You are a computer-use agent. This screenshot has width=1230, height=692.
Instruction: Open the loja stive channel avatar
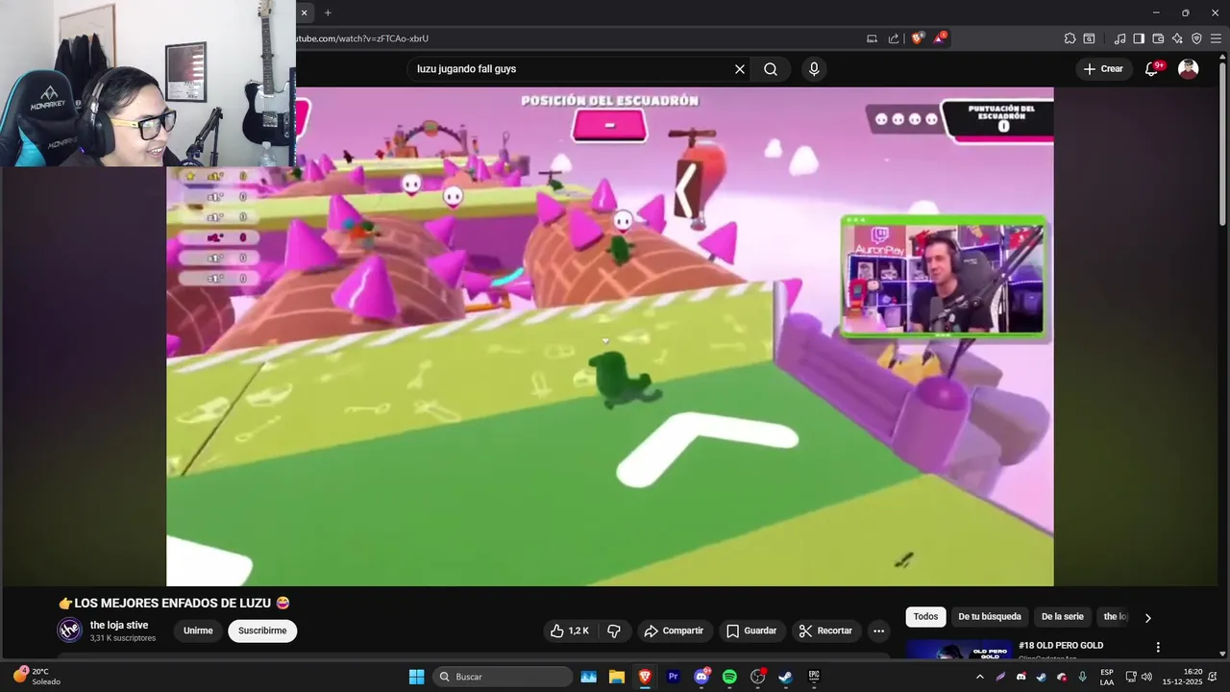(x=70, y=630)
